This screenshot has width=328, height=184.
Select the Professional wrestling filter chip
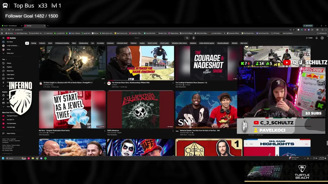pyautogui.click(x=62, y=43)
